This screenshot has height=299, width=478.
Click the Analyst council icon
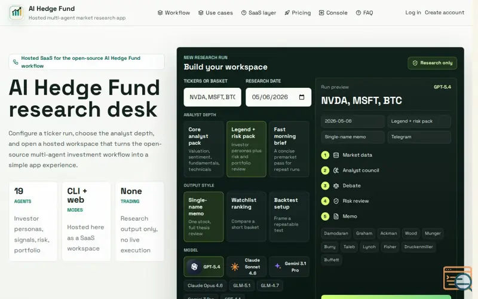click(336, 170)
